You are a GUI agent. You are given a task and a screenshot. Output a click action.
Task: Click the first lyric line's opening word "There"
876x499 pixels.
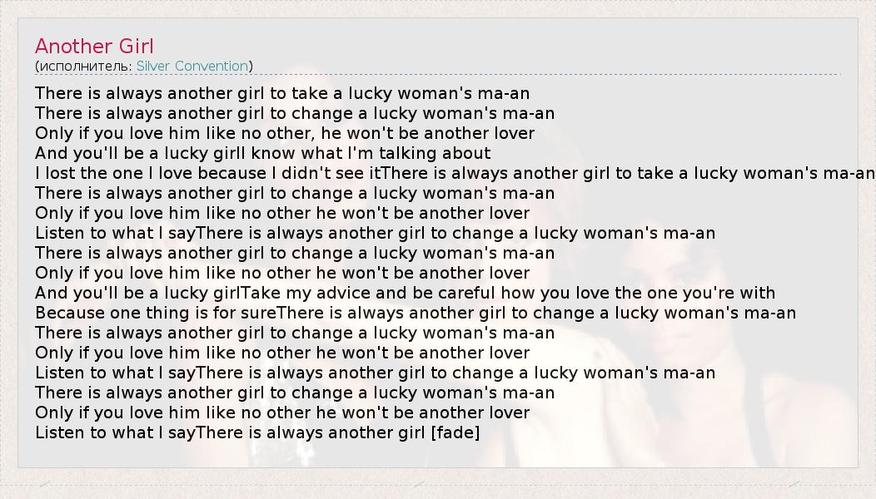click(x=59, y=93)
